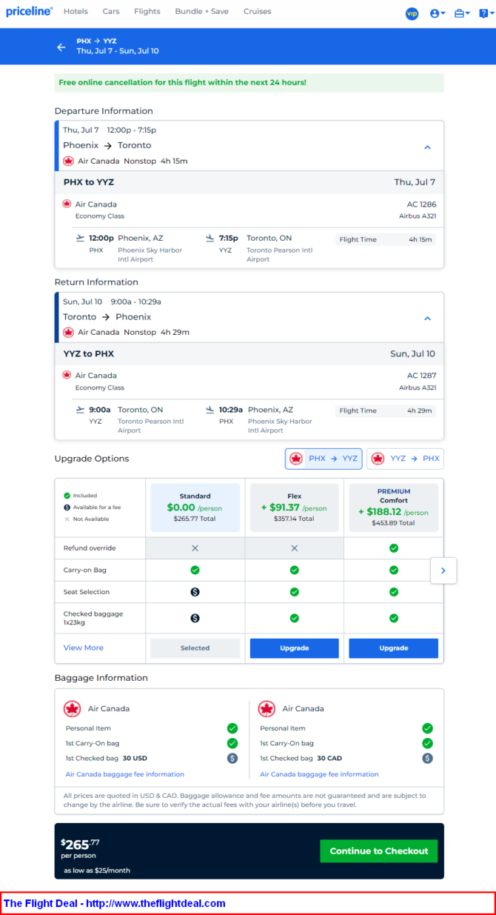Upgrade to the Premium Comfort fare

tap(394, 648)
